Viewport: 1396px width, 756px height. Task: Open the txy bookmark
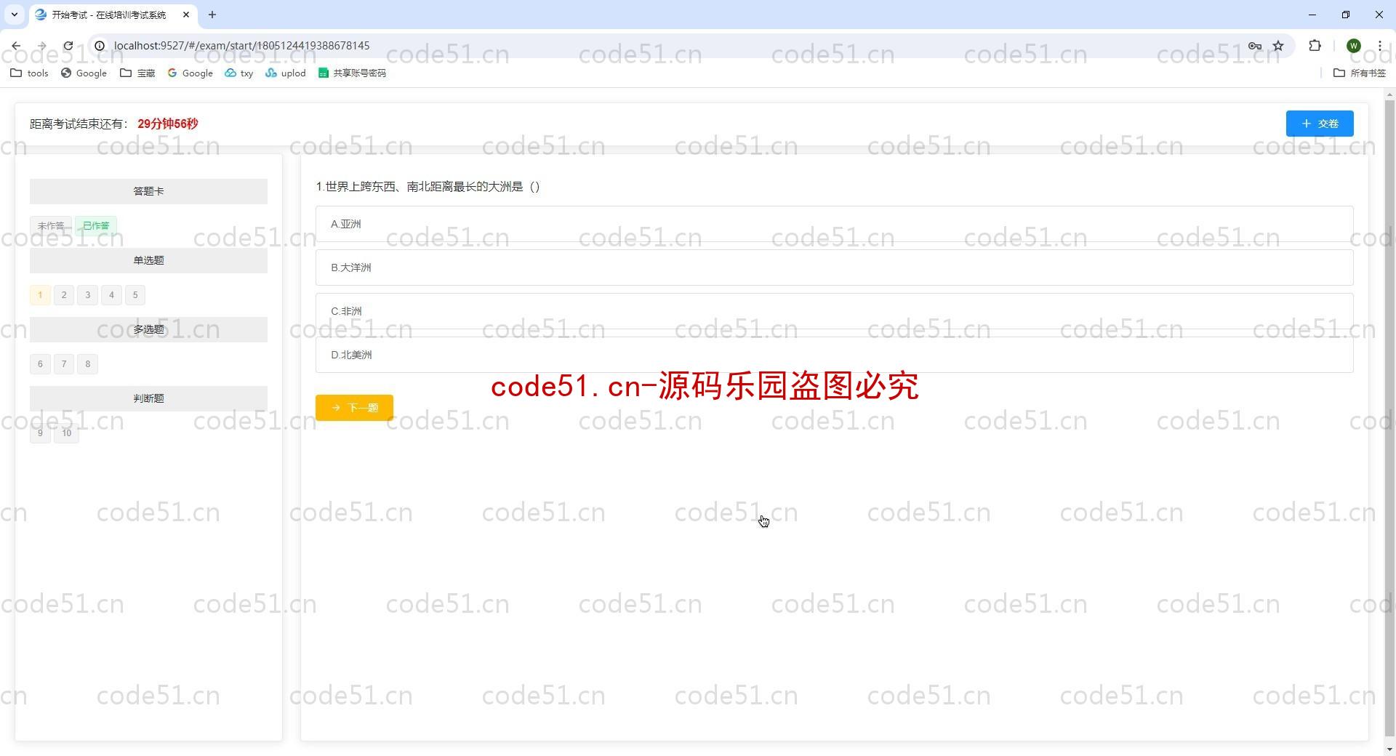[239, 73]
